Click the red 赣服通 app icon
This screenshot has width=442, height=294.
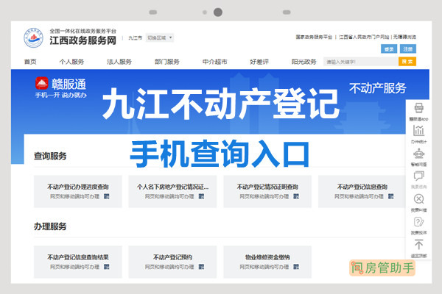click(x=42, y=83)
